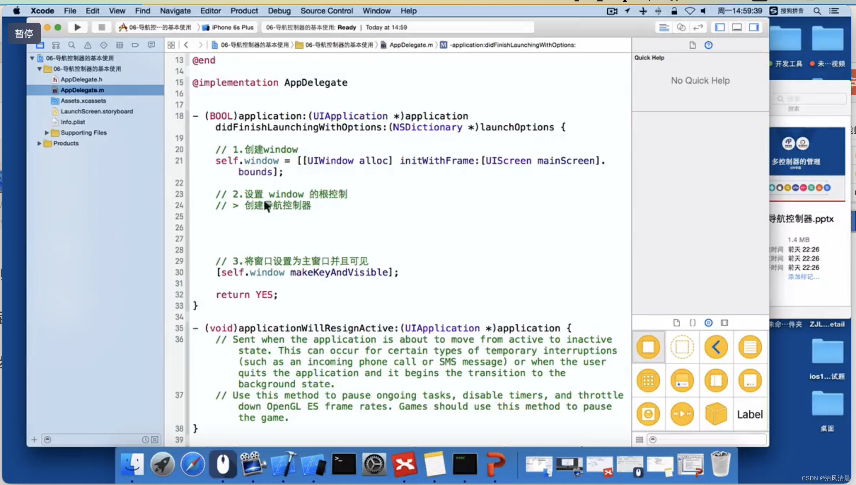Toggle the Debug area visibility
The width and height of the screenshot is (856, 485).
tap(737, 27)
